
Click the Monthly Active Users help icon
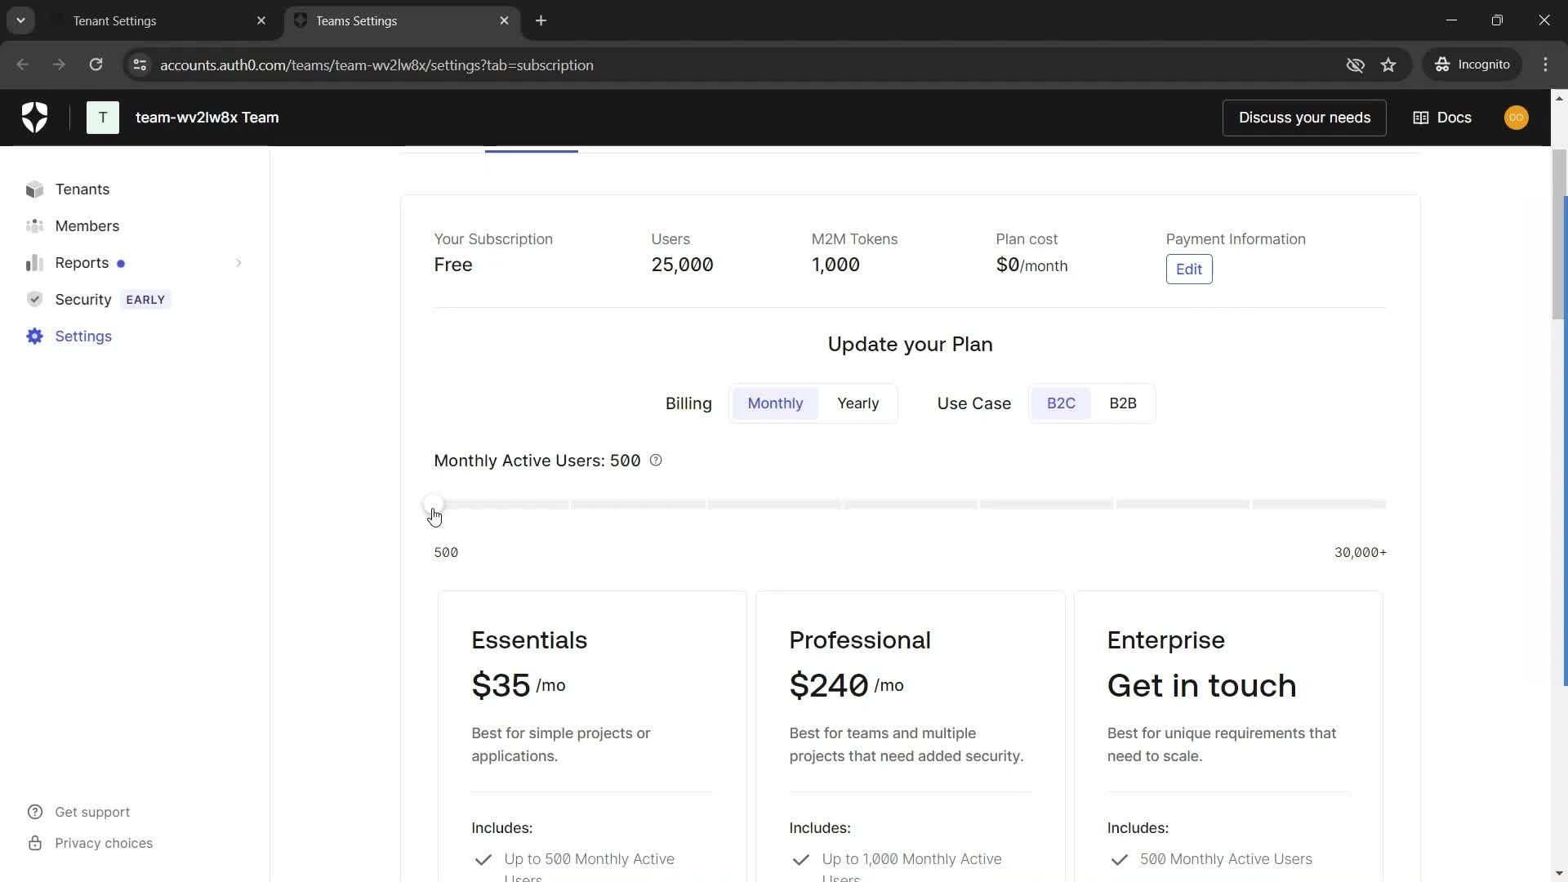[656, 461]
